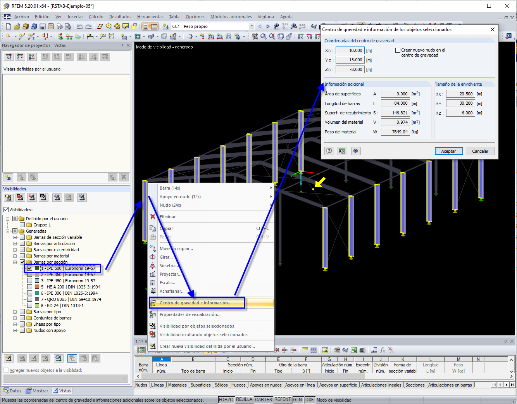Click the new visibility icon at panel bottom
Screen dimensions: 517x404
pos(9,358)
